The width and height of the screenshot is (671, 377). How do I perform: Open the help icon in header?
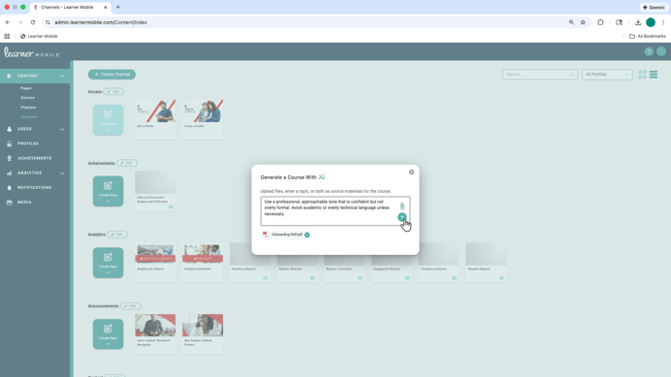pyautogui.click(x=649, y=51)
